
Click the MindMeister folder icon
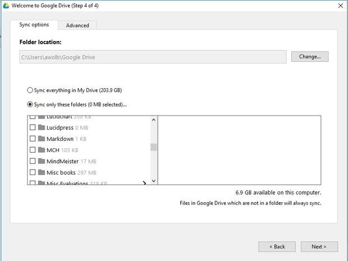tap(42, 161)
